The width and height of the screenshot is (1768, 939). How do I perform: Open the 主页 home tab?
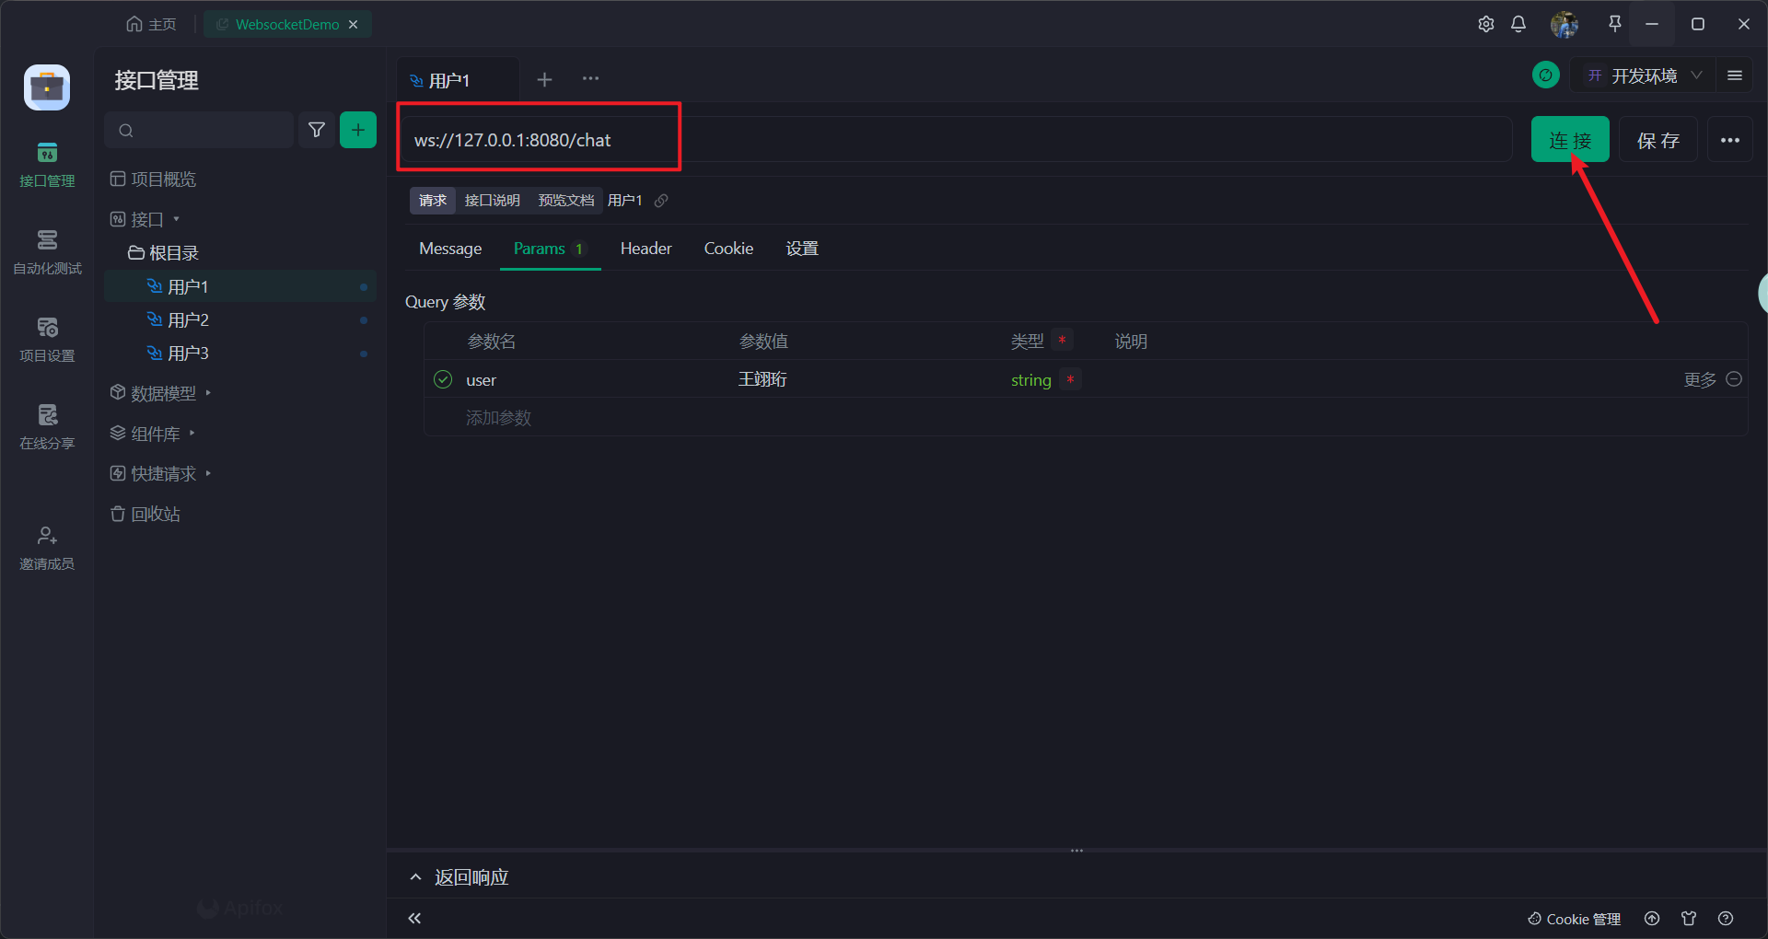(x=151, y=25)
